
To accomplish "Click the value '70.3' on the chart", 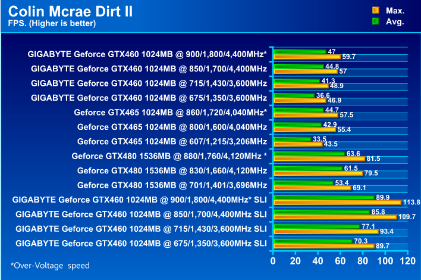I will pos(360,241).
